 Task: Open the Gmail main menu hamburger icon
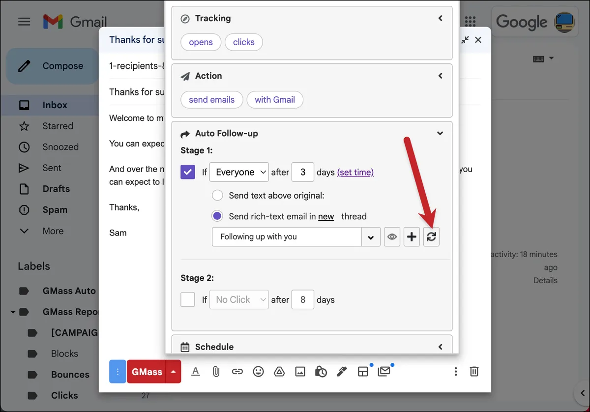pos(24,22)
